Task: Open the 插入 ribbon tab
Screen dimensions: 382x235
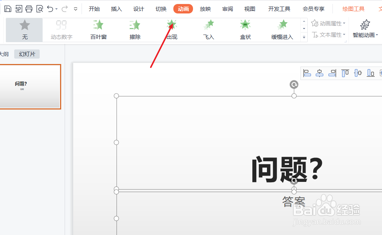Action: click(x=117, y=9)
